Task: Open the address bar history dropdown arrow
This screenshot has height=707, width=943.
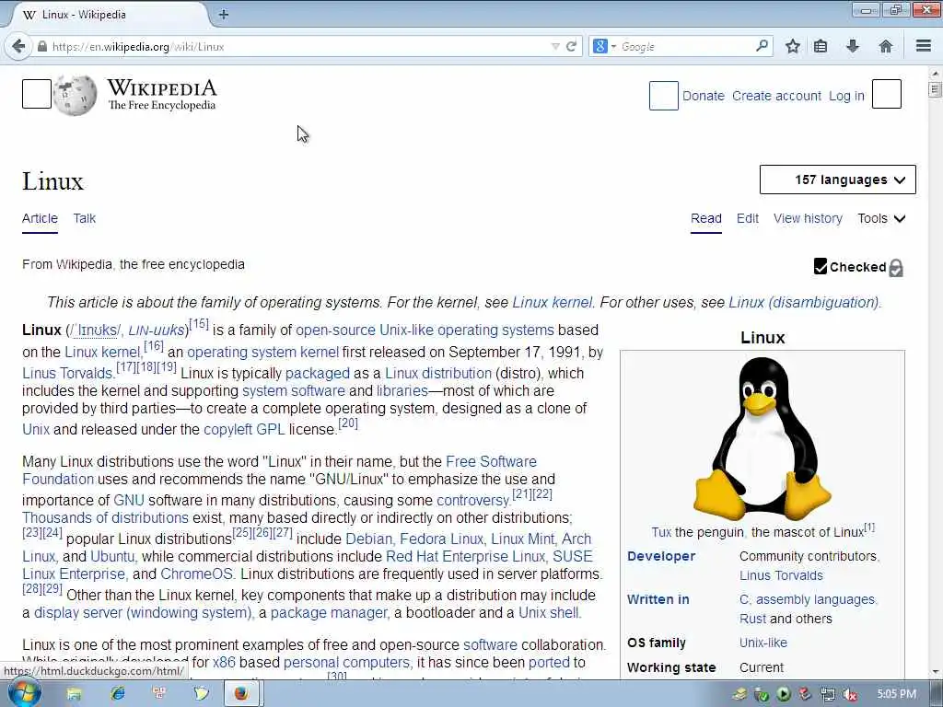Action: click(555, 46)
